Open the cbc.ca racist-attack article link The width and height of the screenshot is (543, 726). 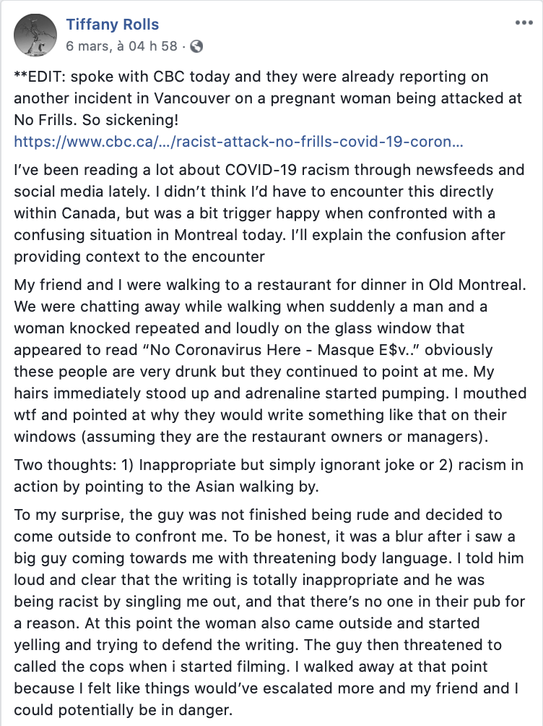click(x=239, y=142)
